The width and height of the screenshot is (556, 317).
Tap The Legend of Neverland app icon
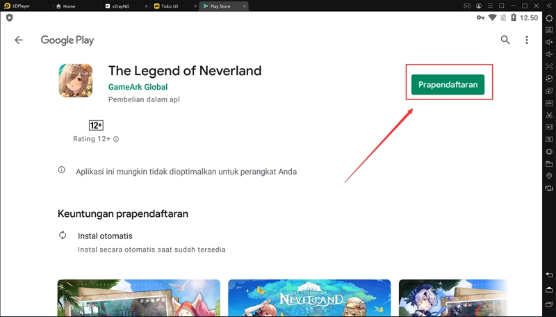tap(76, 81)
